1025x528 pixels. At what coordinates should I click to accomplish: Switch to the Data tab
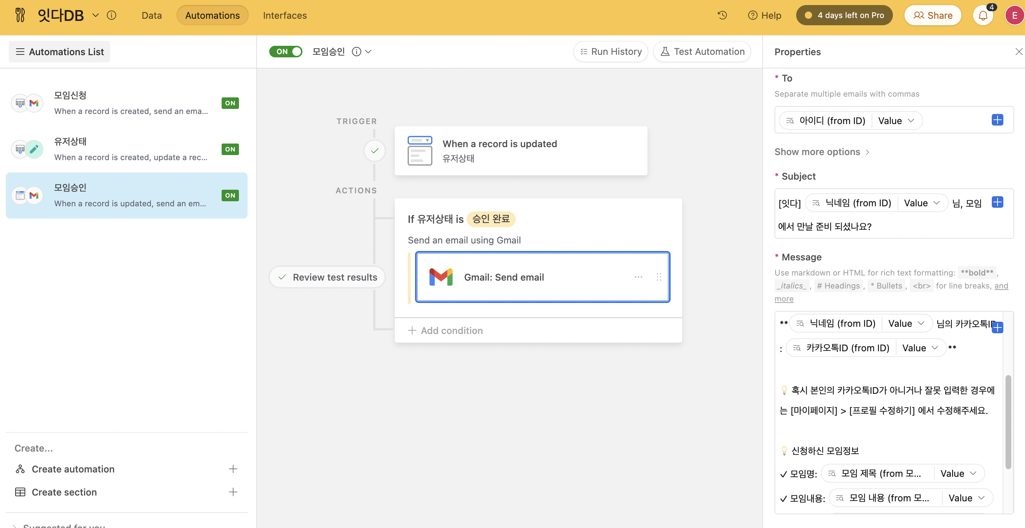[152, 16]
